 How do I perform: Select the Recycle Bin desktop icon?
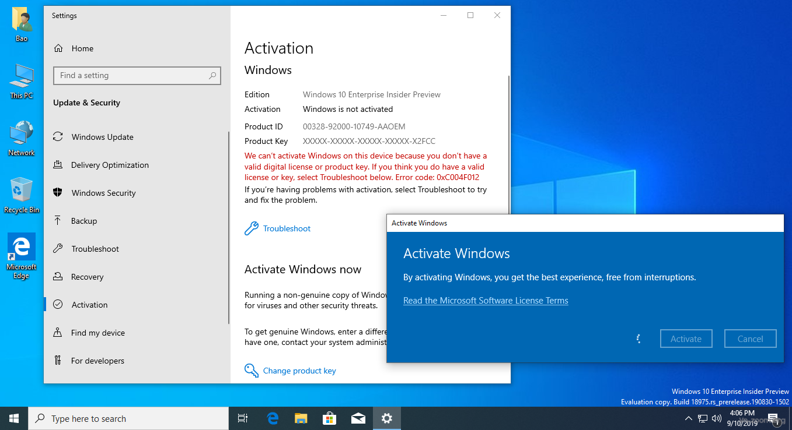(22, 196)
